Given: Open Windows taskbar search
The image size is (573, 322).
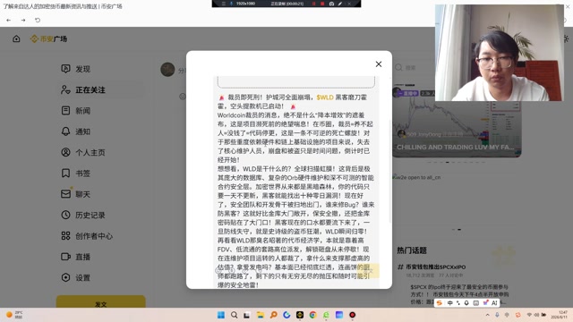Looking at the screenshot, I should click(x=235, y=315).
